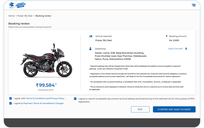Click the person icon beside Dealership
This screenshot has height=128, width=204.
pyautogui.click(x=90, y=49)
